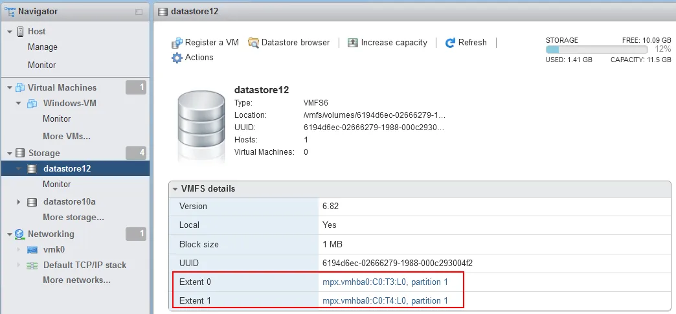This screenshot has width=676, height=314.
Task: Expand the datastore10a tree node
Action: (19, 202)
